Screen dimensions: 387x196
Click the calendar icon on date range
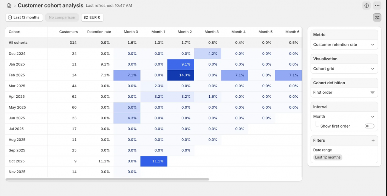click(x=10, y=17)
